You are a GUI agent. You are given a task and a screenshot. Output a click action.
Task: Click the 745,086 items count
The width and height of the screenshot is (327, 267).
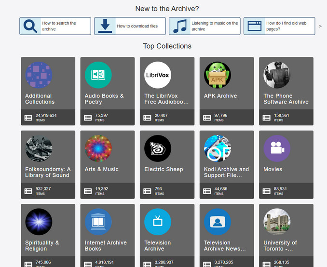[x=43, y=262]
